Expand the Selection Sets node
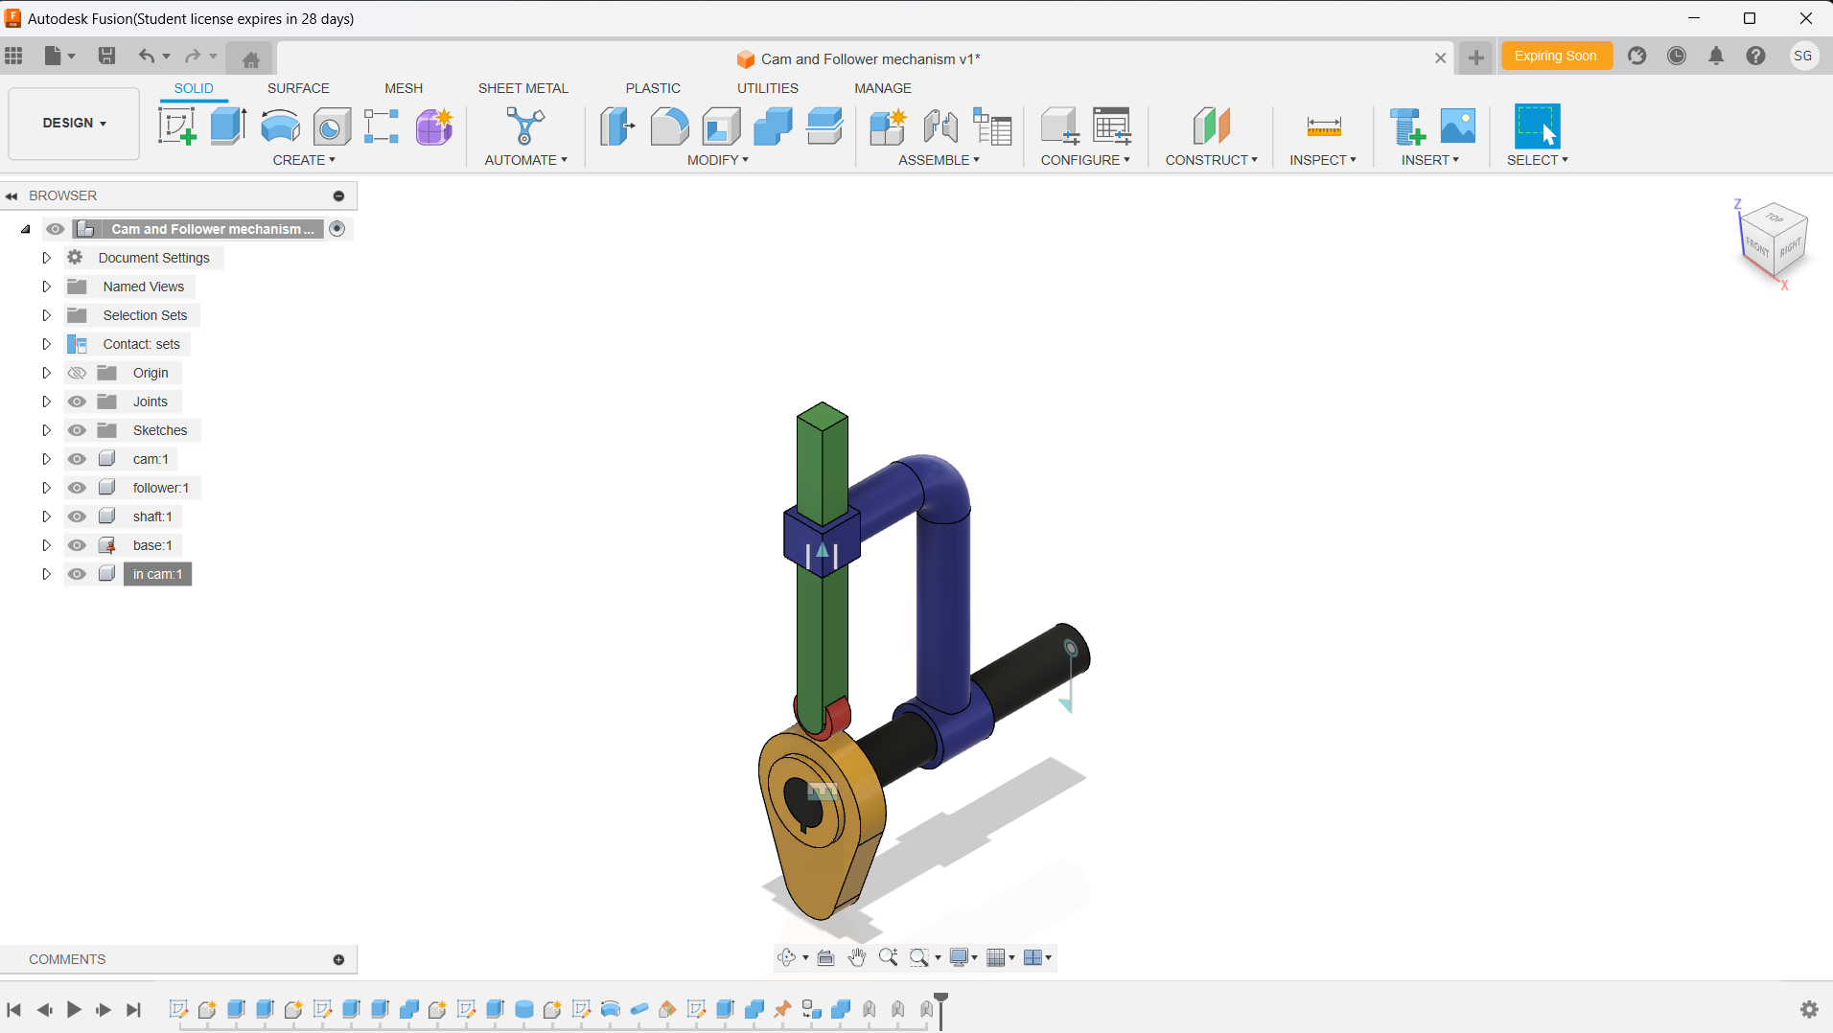1833x1033 pixels. coord(46,315)
